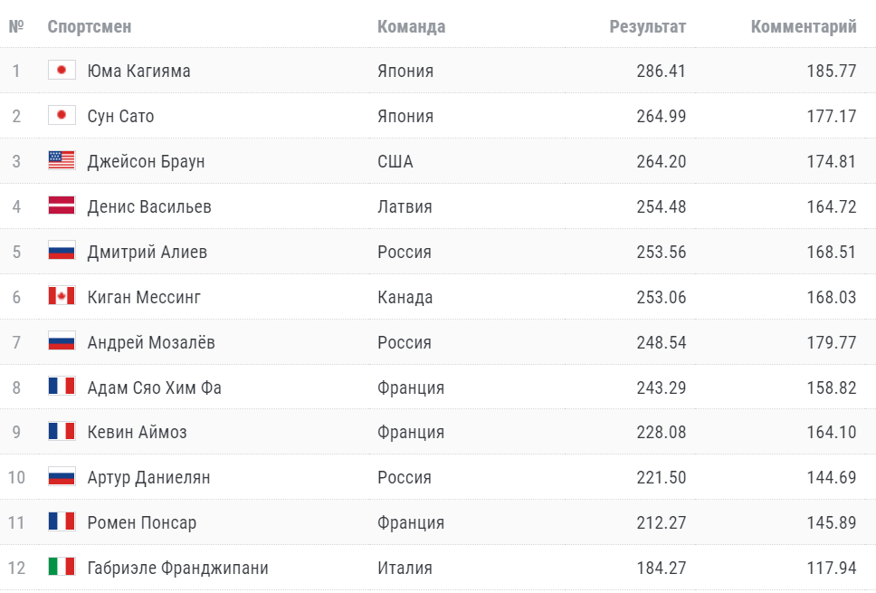Click the Спортсмен column header

pos(90,27)
